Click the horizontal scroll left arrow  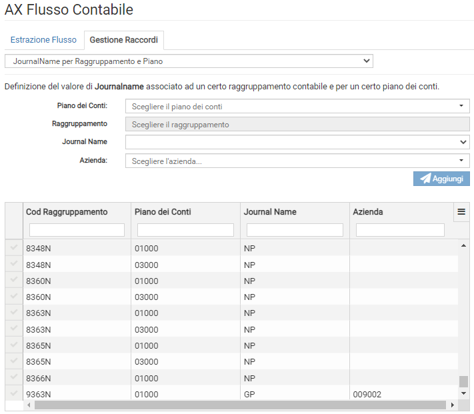[x=29, y=405]
